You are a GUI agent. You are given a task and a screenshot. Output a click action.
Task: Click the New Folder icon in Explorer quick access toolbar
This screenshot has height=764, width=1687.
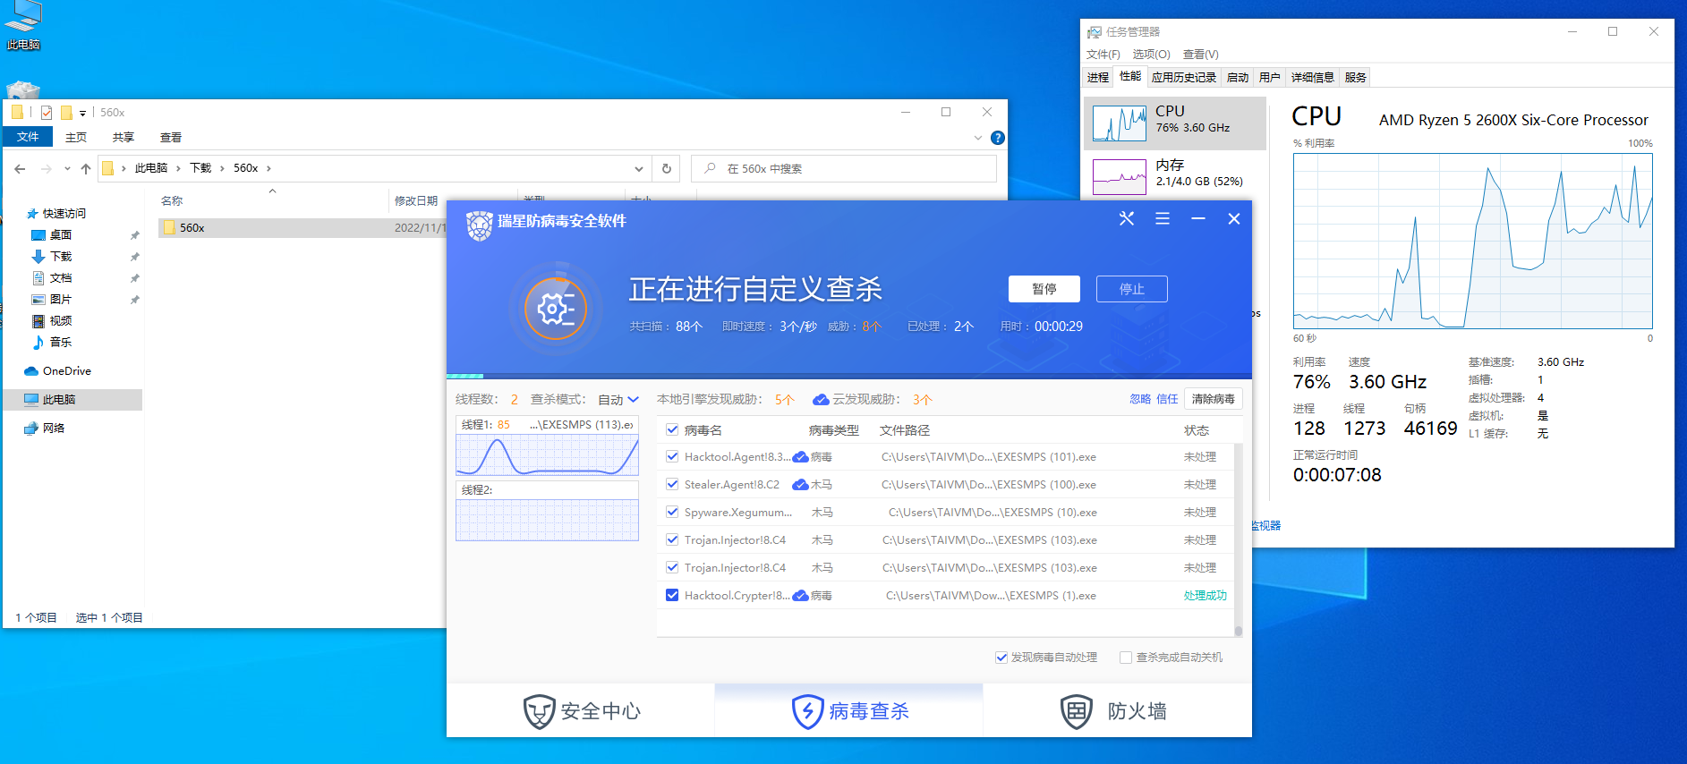click(x=66, y=113)
